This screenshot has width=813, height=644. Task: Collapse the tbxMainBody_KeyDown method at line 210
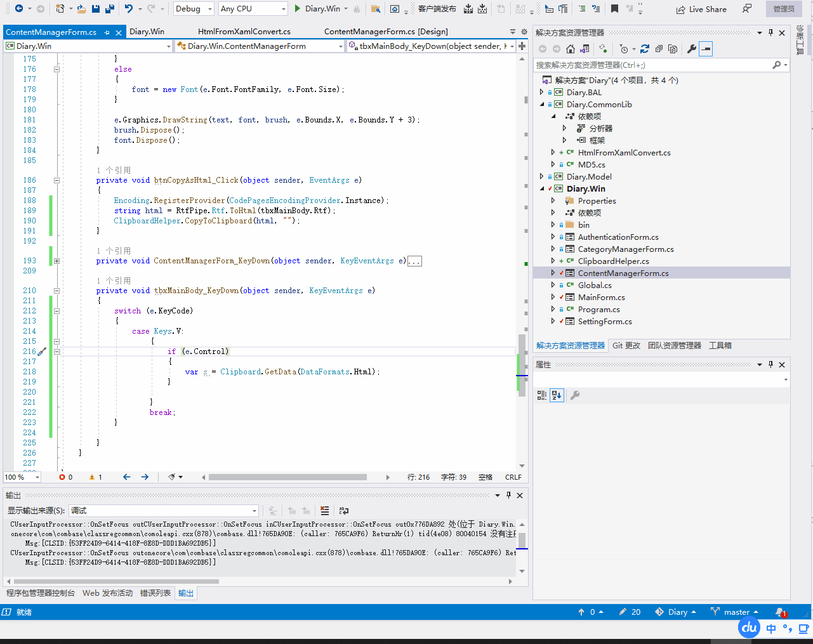[x=56, y=291]
